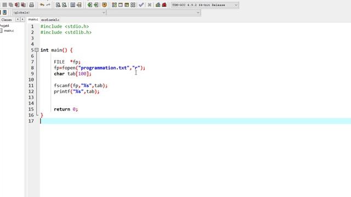Click the red delete profiling information icon
This screenshot has width=351, height=197.
pos(164,5)
